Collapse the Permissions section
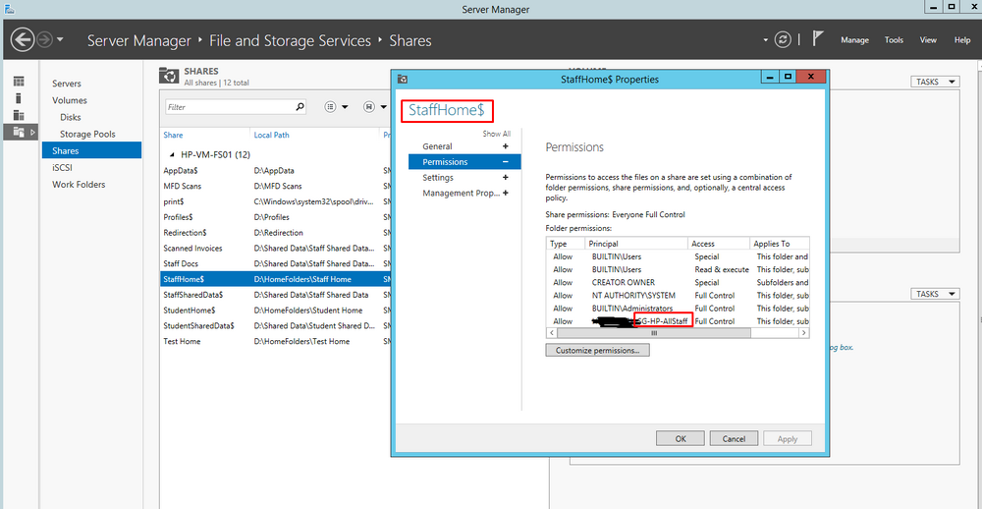This screenshot has width=982, height=509. coord(506,162)
